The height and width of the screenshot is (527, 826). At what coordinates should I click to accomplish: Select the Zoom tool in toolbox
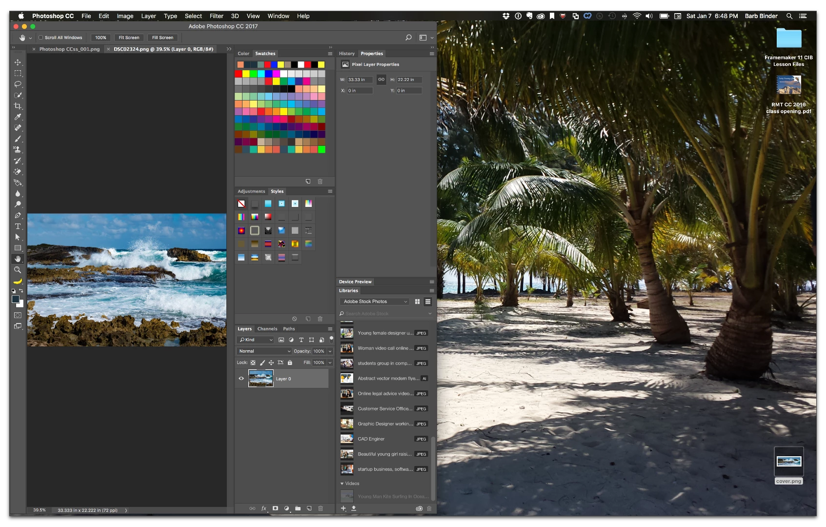18,270
